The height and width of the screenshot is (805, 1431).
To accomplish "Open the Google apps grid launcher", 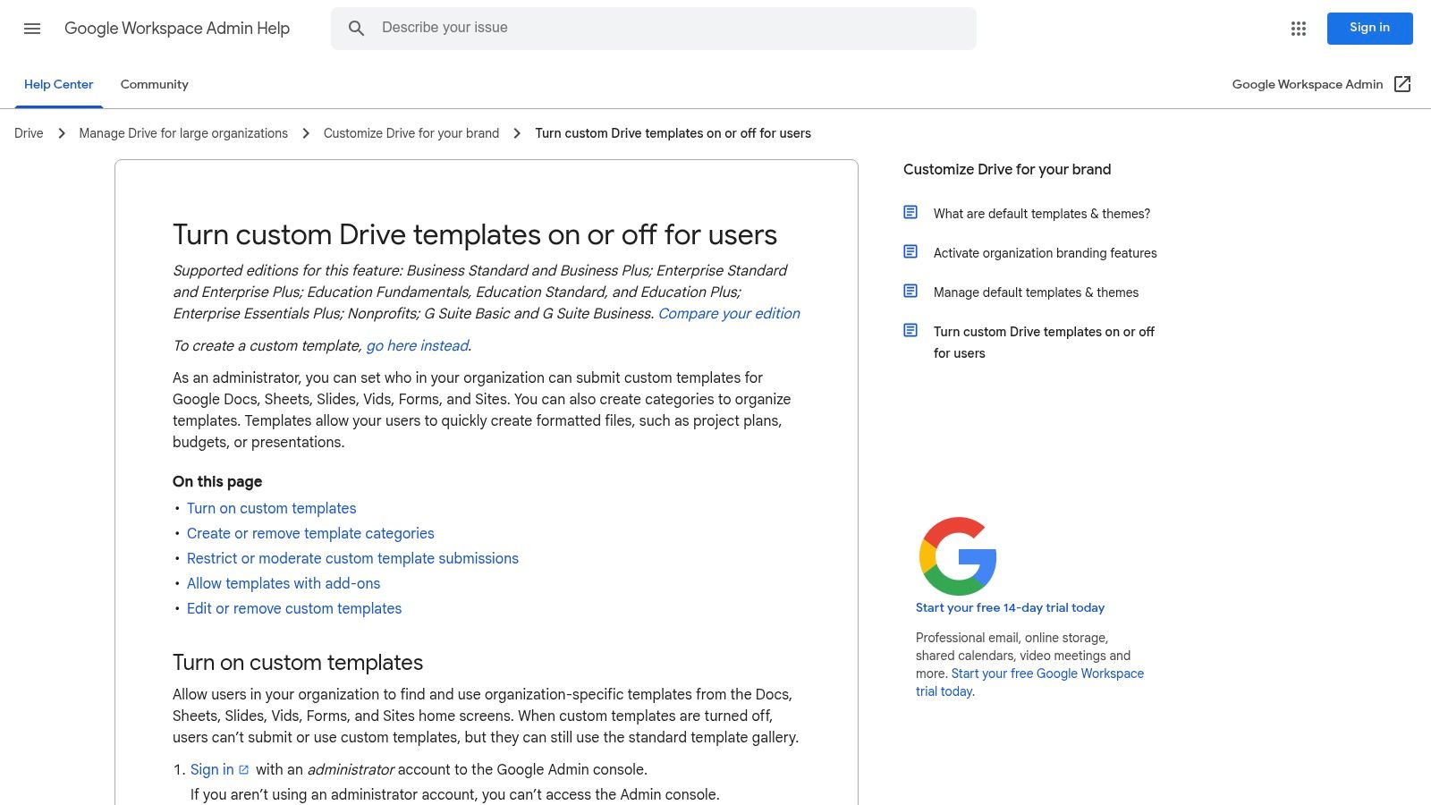I will pos(1298,29).
